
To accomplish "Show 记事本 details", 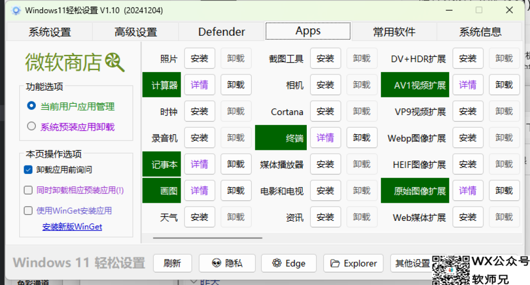I will click(x=199, y=164).
